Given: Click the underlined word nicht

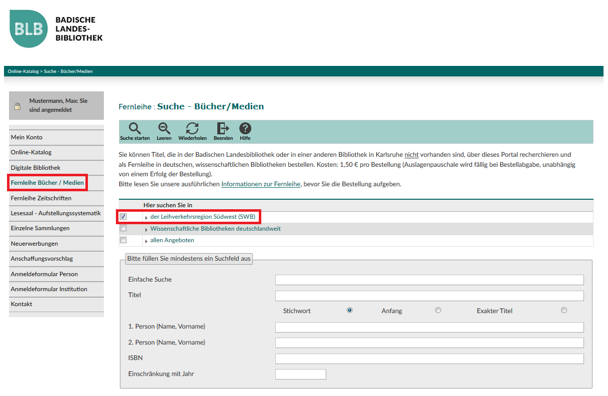Looking at the screenshot, I should [412, 155].
